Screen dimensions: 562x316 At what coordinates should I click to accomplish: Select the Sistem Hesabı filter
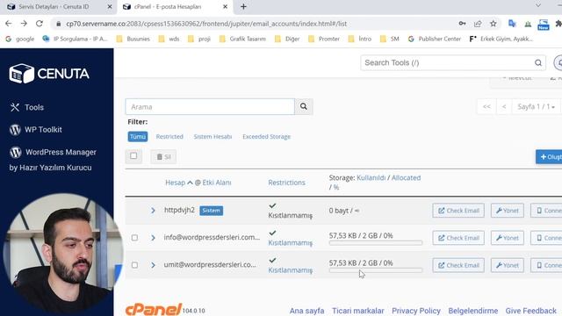coord(213,137)
